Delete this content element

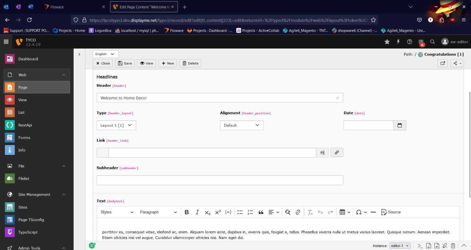pos(190,63)
